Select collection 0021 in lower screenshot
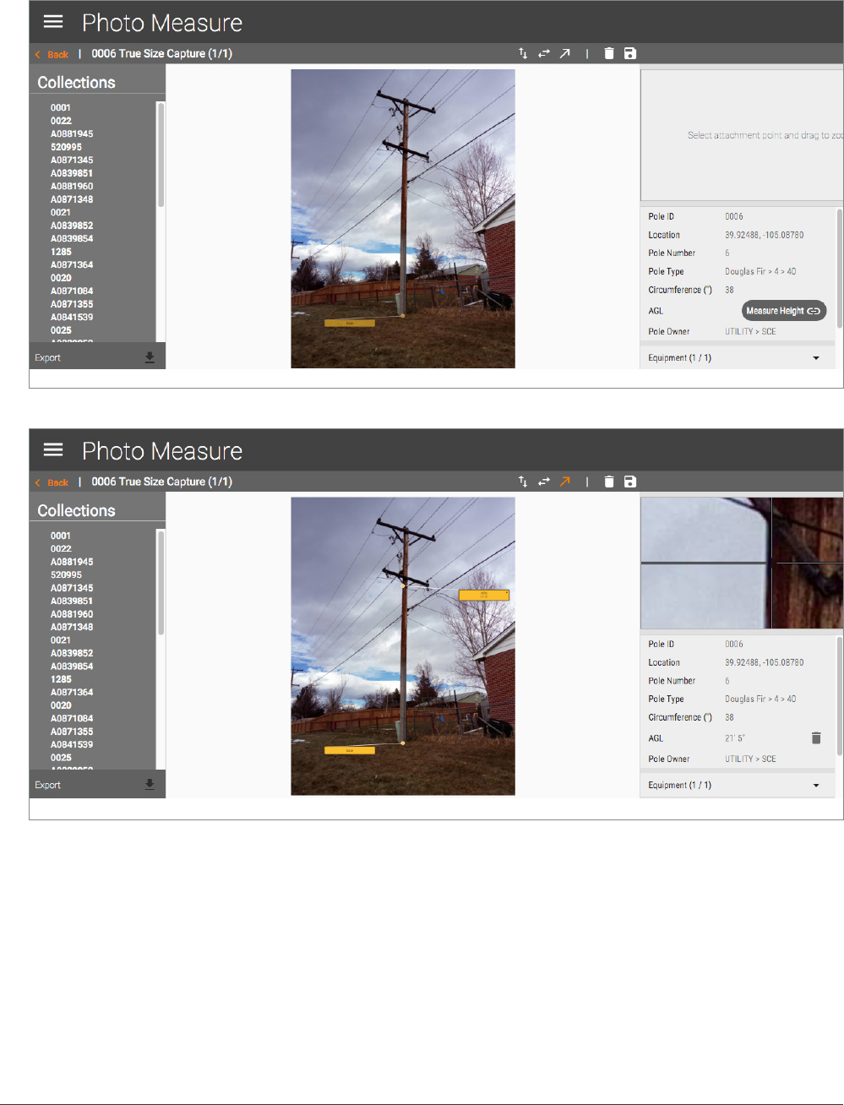 click(61, 640)
